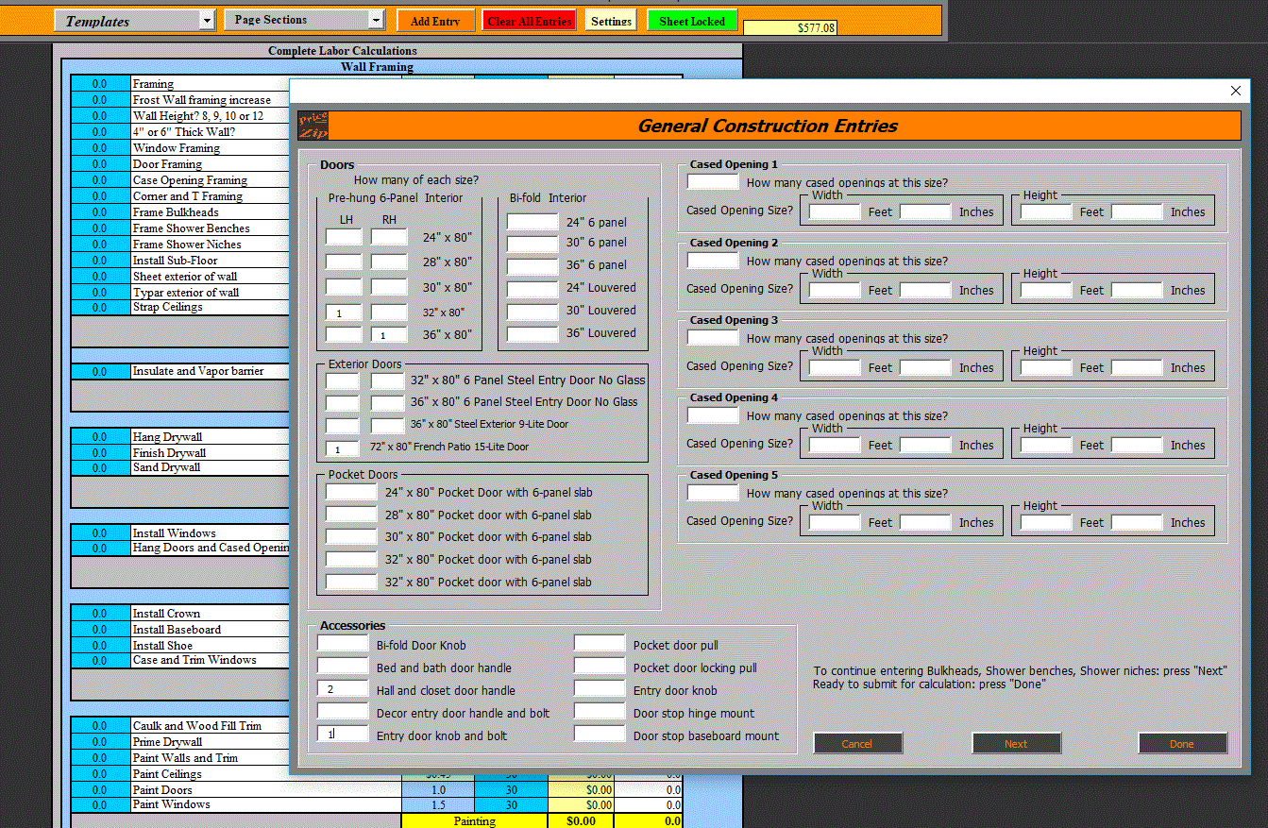Click the Entry door knob field
Screen dimensions: 1268x828
(x=600, y=688)
